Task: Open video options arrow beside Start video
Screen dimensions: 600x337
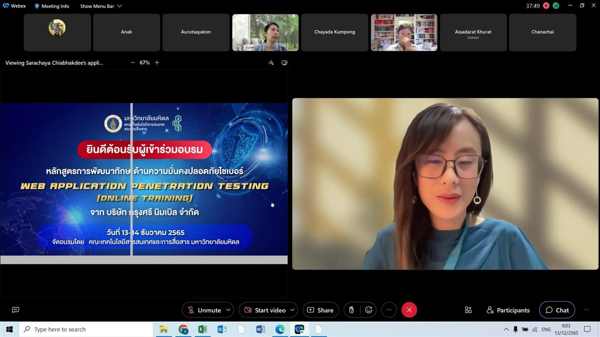Action: [293, 310]
